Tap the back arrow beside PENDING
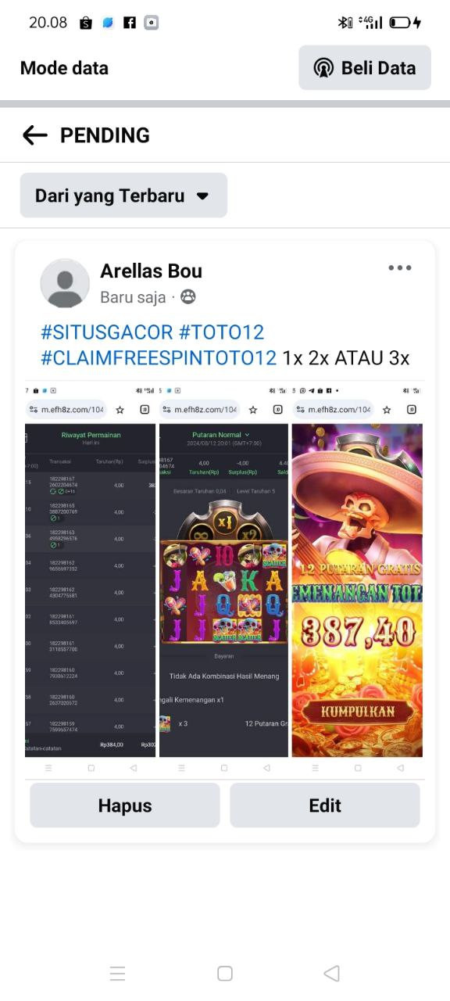The height and width of the screenshot is (1001, 450). [x=35, y=135]
